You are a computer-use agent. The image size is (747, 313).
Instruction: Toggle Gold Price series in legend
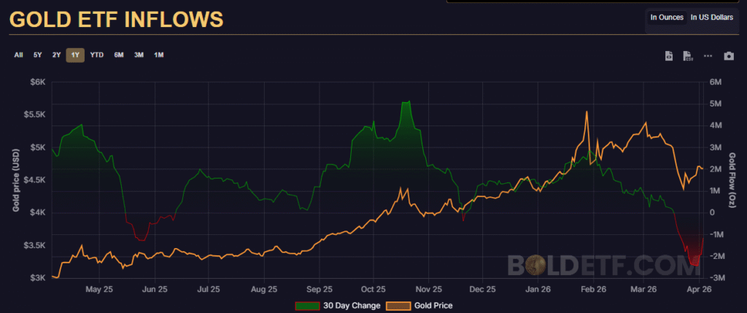(433, 306)
